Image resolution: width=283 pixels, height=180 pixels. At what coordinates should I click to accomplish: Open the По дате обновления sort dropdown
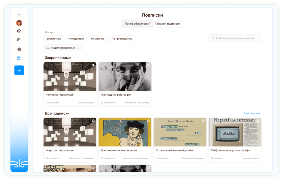(x=63, y=48)
